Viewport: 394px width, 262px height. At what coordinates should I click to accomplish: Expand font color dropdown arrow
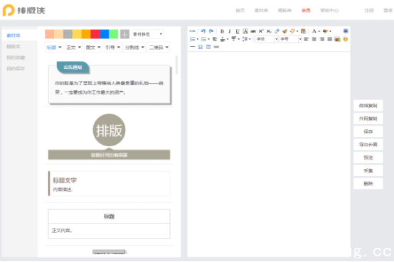pyautogui.click(x=319, y=31)
